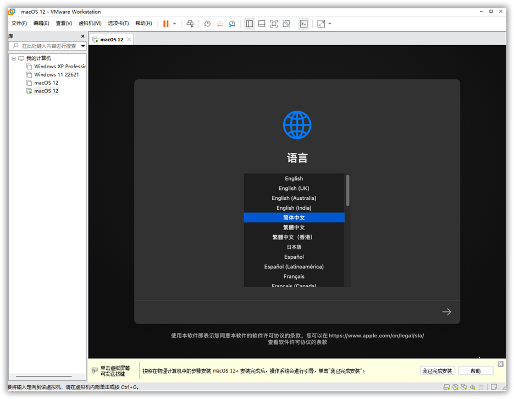Open the 编辑(E) menu

pyautogui.click(x=41, y=23)
